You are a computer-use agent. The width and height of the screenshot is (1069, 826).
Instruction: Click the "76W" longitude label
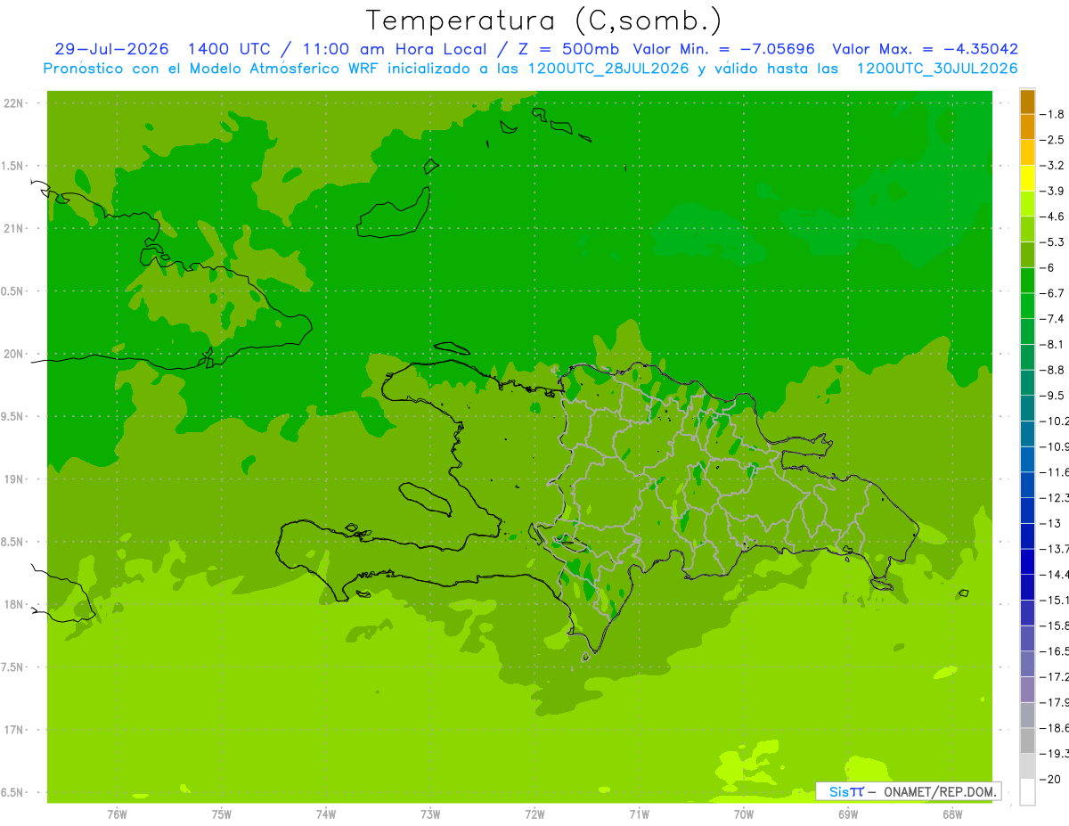pos(117,814)
